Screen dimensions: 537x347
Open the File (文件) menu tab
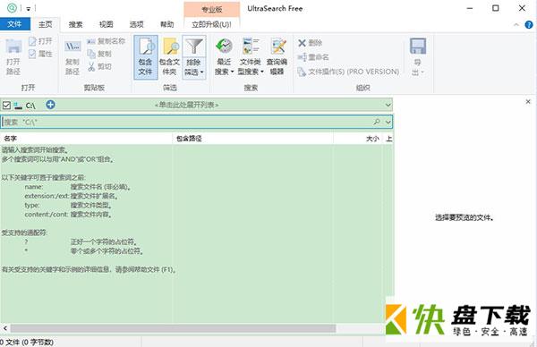tap(14, 24)
